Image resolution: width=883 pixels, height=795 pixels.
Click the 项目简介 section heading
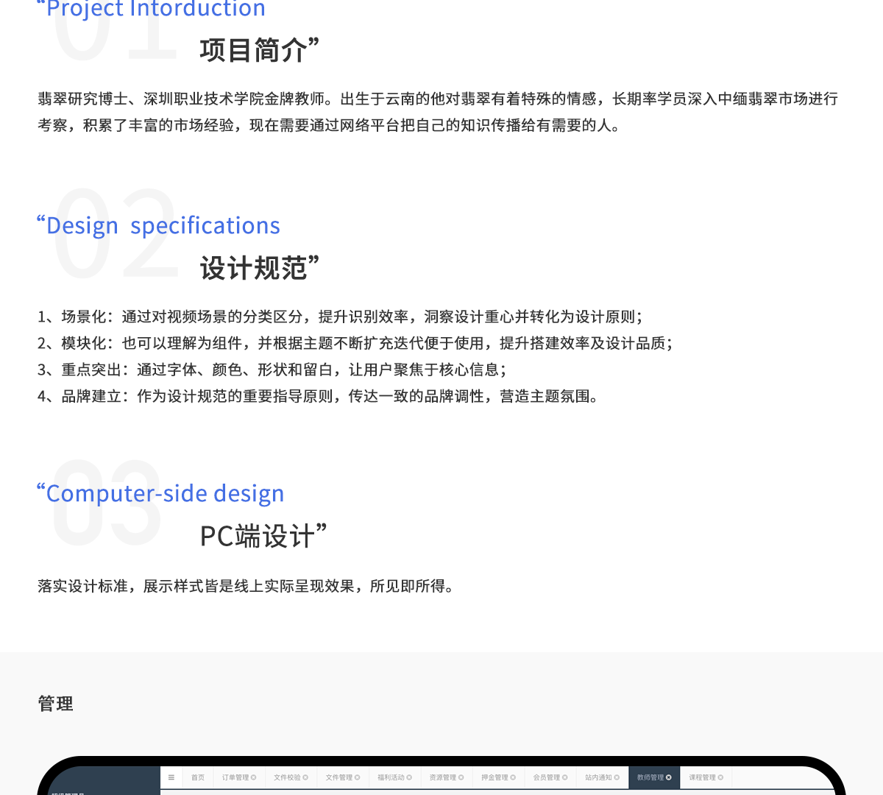click(x=254, y=51)
